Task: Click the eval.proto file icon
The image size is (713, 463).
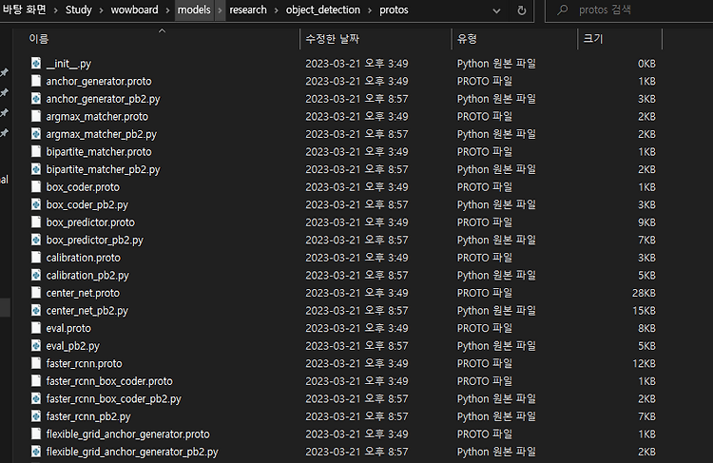Action: click(x=36, y=328)
